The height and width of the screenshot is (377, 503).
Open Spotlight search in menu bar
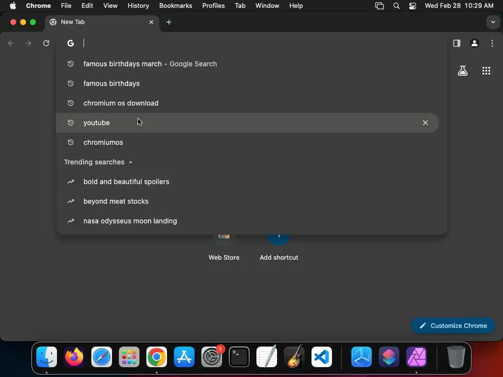(x=396, y=5)
